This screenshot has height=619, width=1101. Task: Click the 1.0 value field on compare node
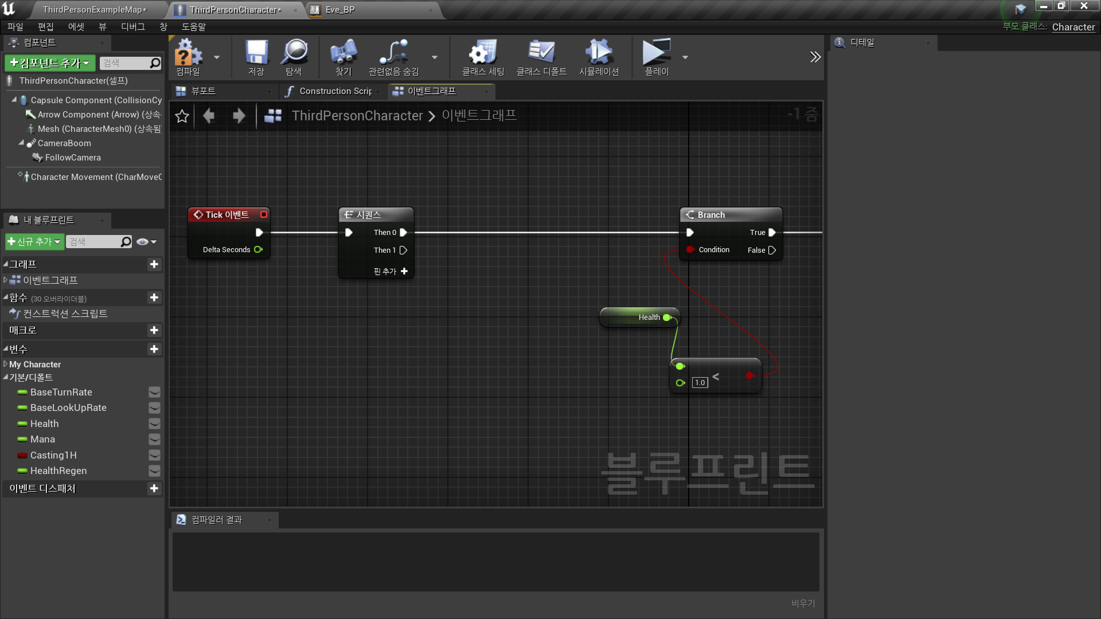[700, 383]
